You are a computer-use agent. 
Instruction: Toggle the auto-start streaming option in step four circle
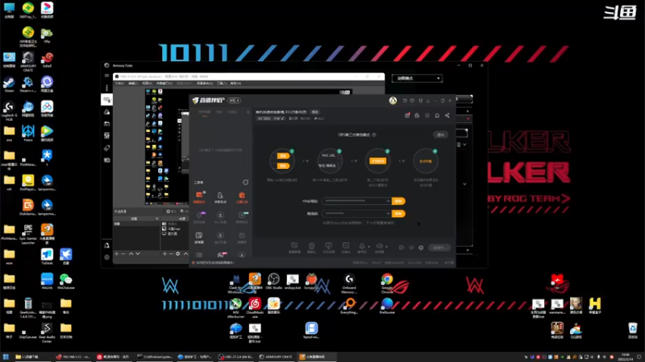[x=426, y=162]
